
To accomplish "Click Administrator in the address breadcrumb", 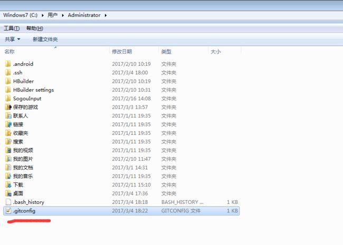I will coord(84,15).
